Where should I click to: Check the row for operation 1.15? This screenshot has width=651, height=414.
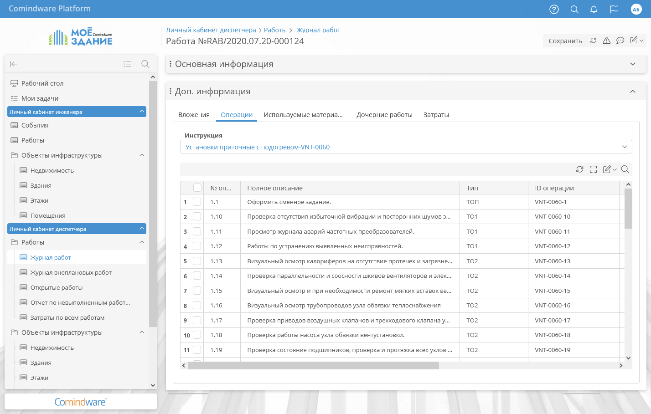pos(197,291)
